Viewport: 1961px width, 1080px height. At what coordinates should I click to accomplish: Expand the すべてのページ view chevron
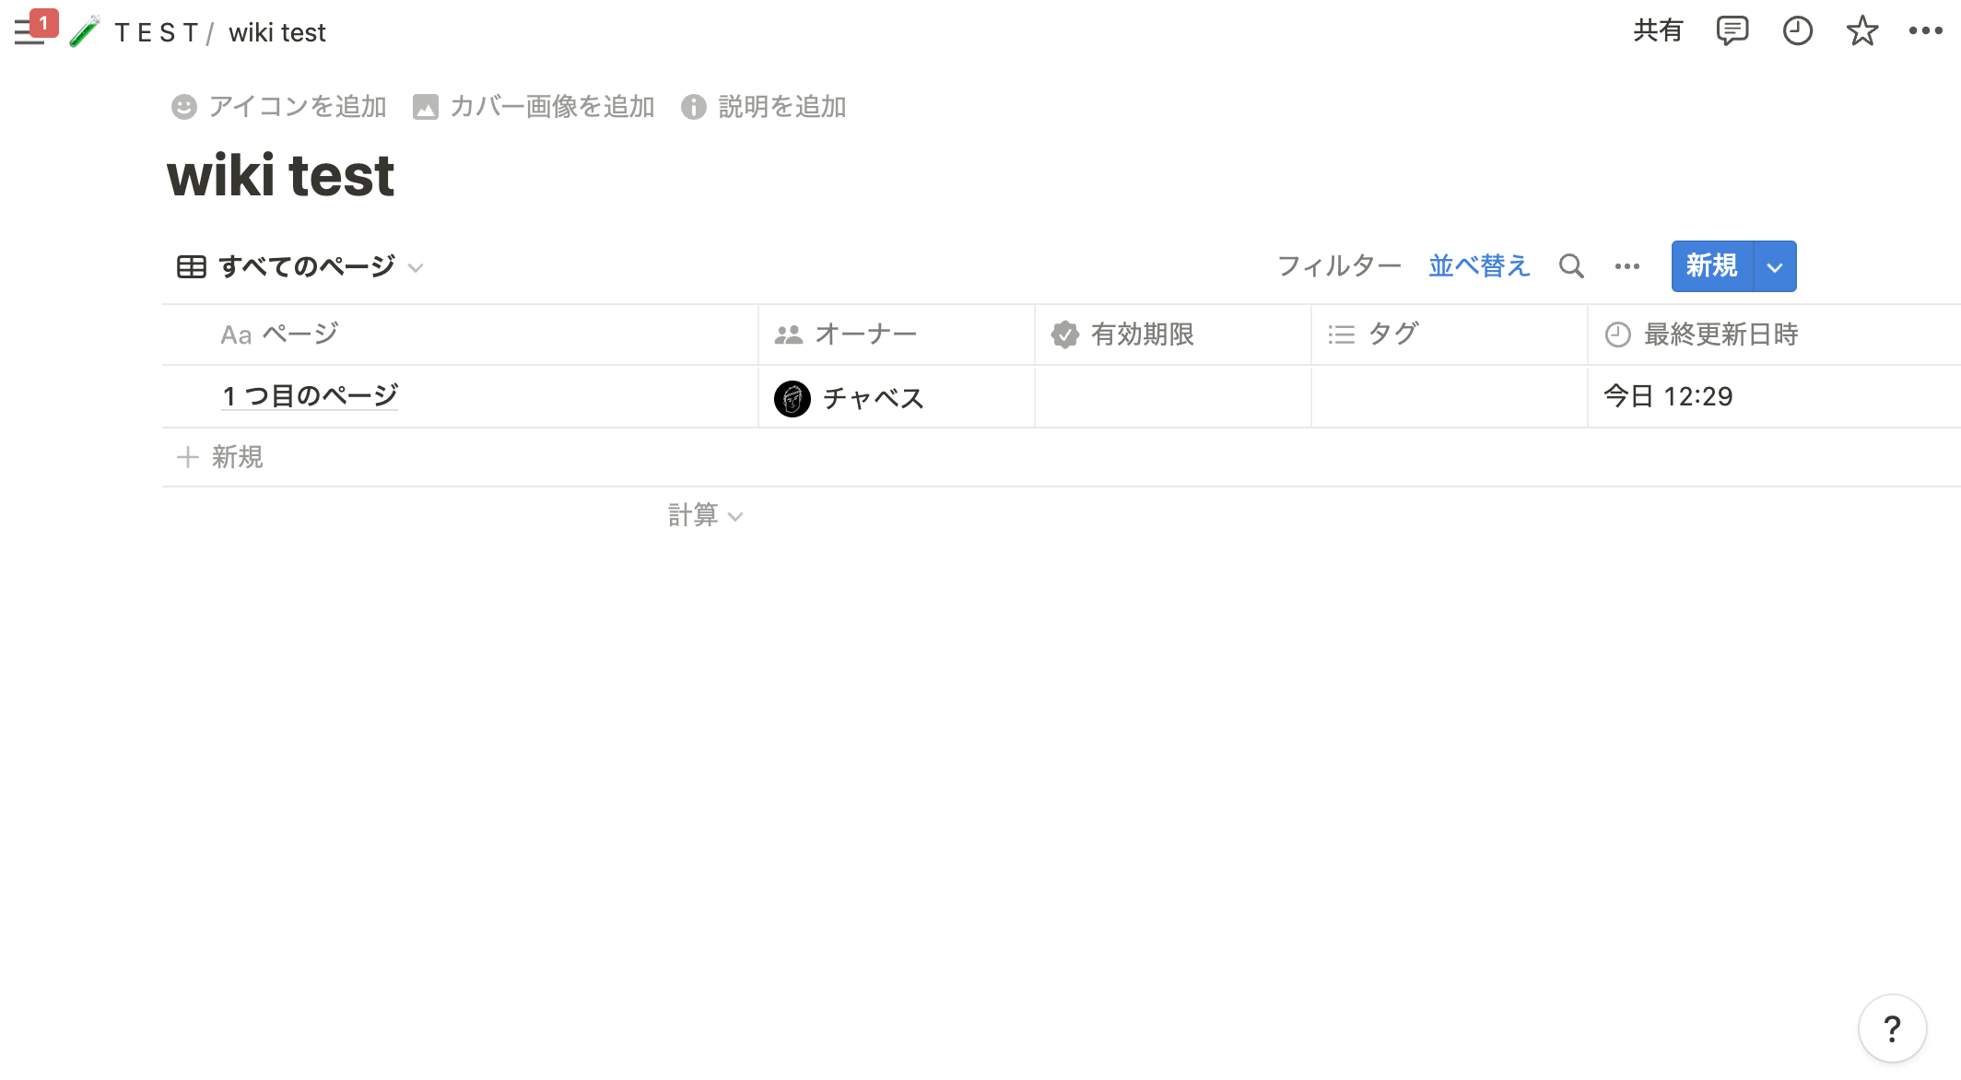(x=416, y=268)
